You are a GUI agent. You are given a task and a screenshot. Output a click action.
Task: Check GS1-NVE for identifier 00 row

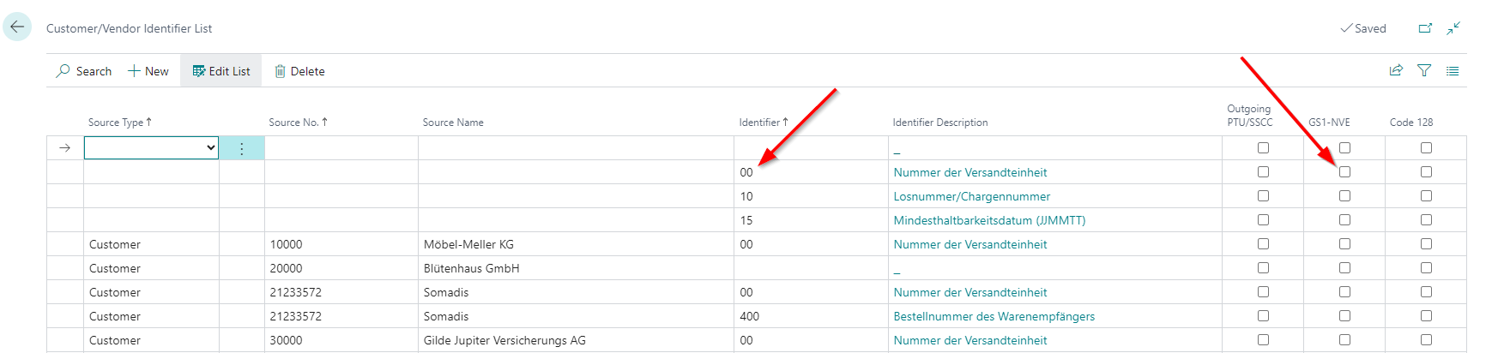(x=1344, y=172)
